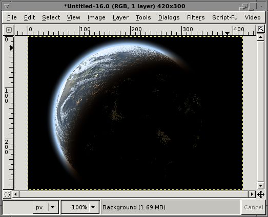Click the vertical scrollbar track
Viewport: 268px width, 217px height.
[x=260, y=112]
